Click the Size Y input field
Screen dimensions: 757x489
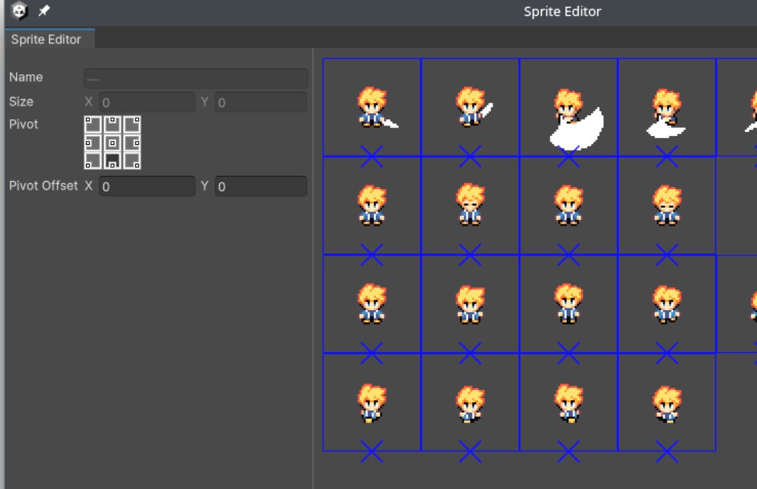click(x=261, y=102)
